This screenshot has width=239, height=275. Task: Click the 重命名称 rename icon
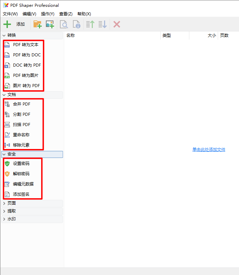click(7, 135)
